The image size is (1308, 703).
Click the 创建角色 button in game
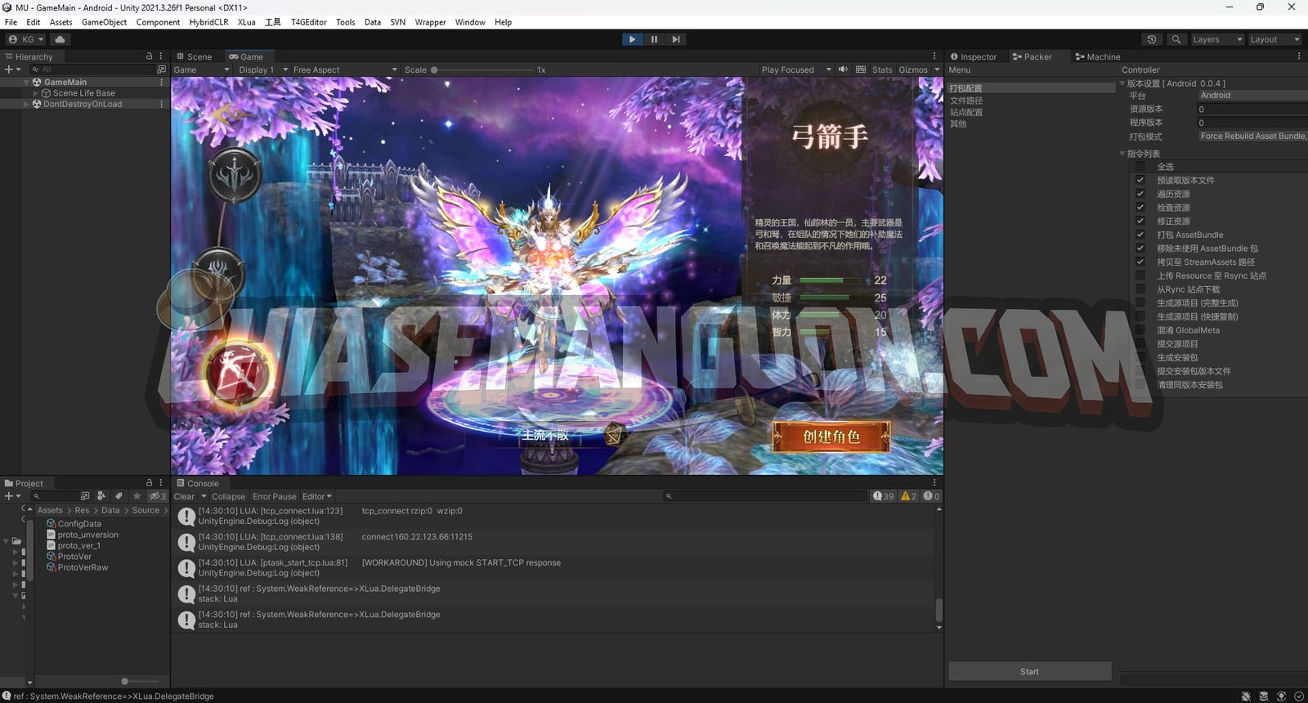click(x=831, y=437)
